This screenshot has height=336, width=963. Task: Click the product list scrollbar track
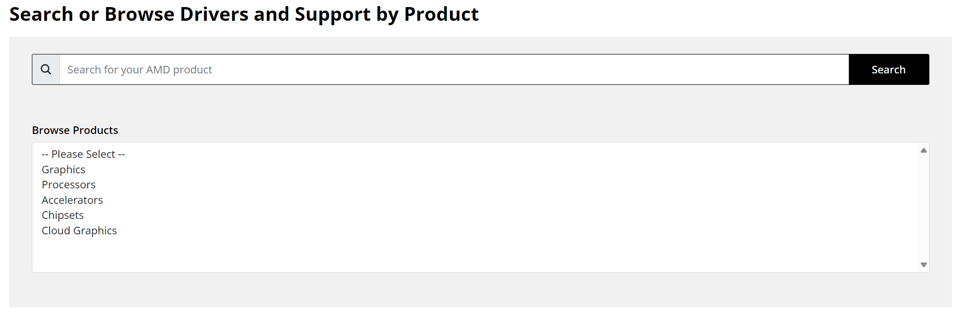[924, 207]
